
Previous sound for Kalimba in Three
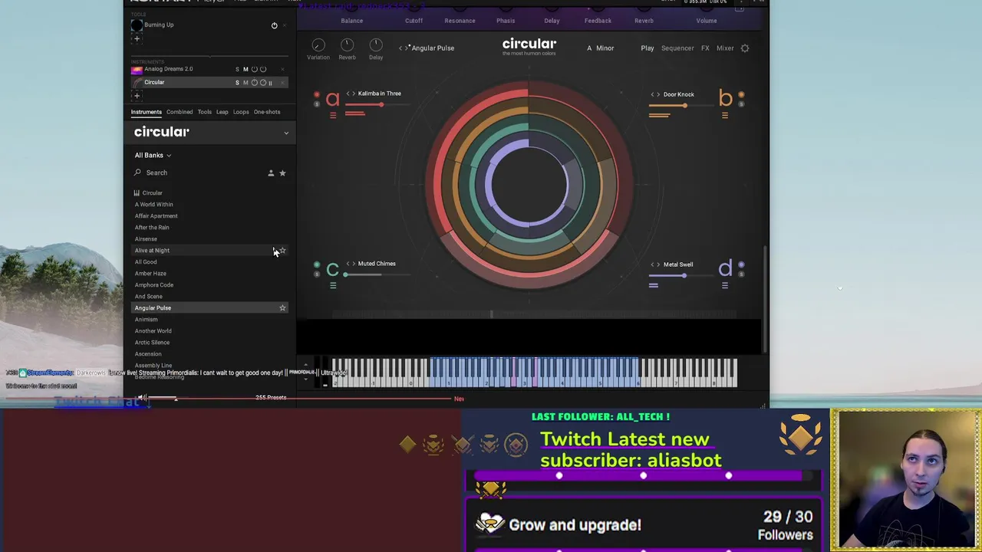[348, 94]
